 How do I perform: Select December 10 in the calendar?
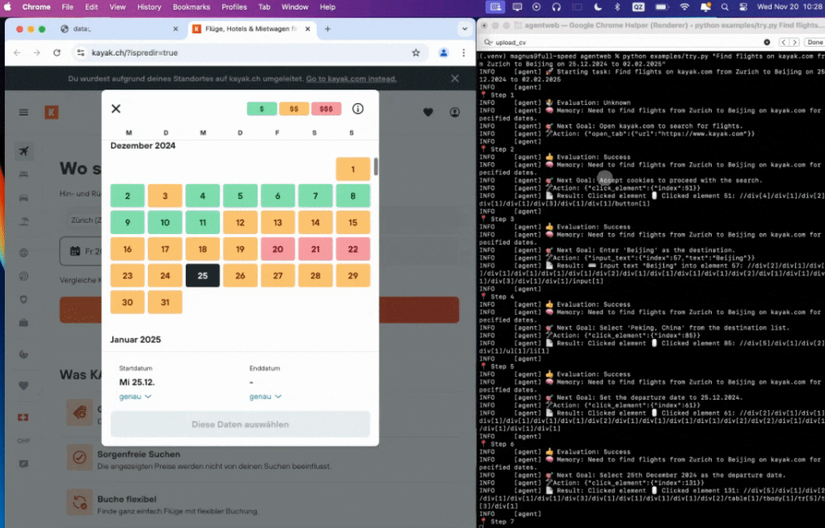coord(165,223)
